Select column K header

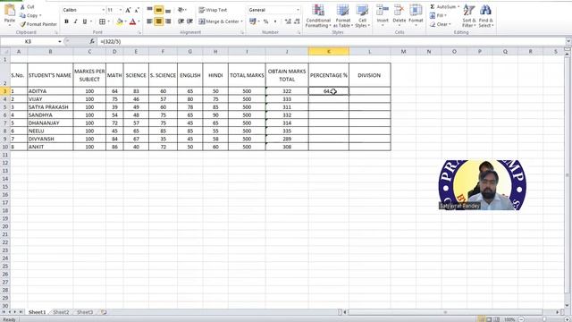click(x=328, y=52)
